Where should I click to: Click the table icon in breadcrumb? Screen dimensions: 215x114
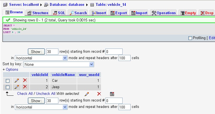pyautogui.click(x=92, y=5)
